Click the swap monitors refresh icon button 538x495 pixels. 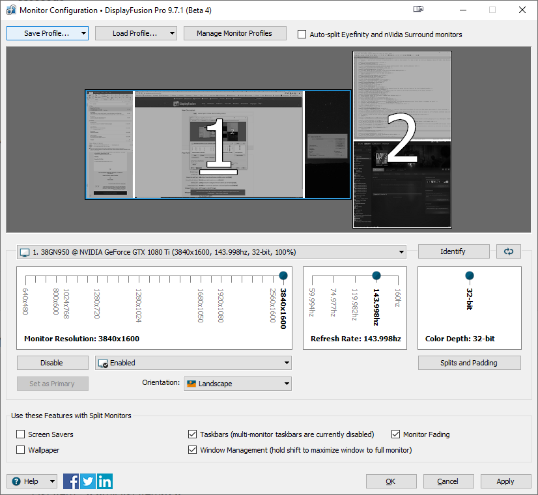[509, 251]
